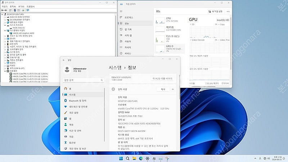Open the Services (서비스) page in Task Manager
Screen dimensions: 288x162
point(135,53)
